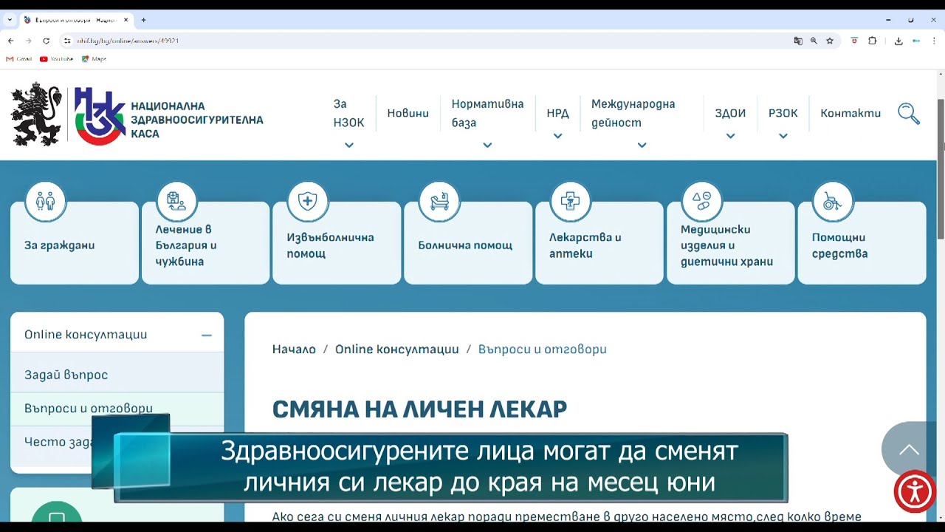
Task: Open the 'Болнична помощ' card label
Action: pos(465,245)
